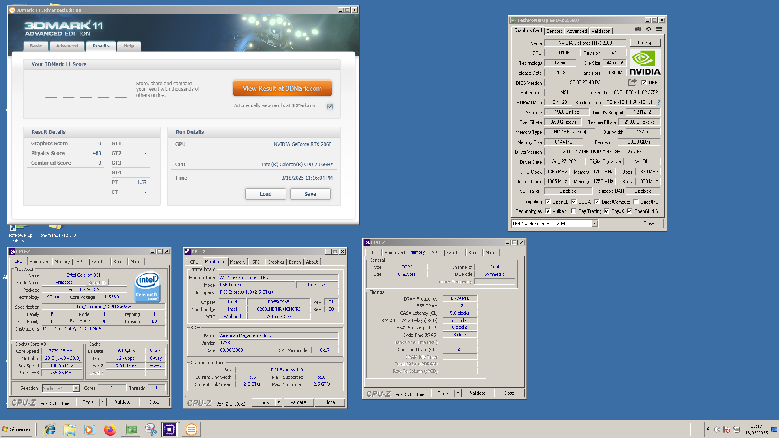This screenshot has height=438, width=779.
Task: Open the Graphics tab in CPU-Z Mainboard window
Action: (276, 262)
